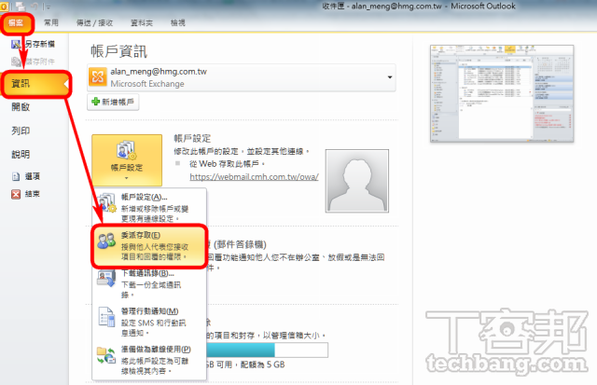The image size is (597, 385).
Task: Click the profile picture placeholder
Action: coord(356,181)
